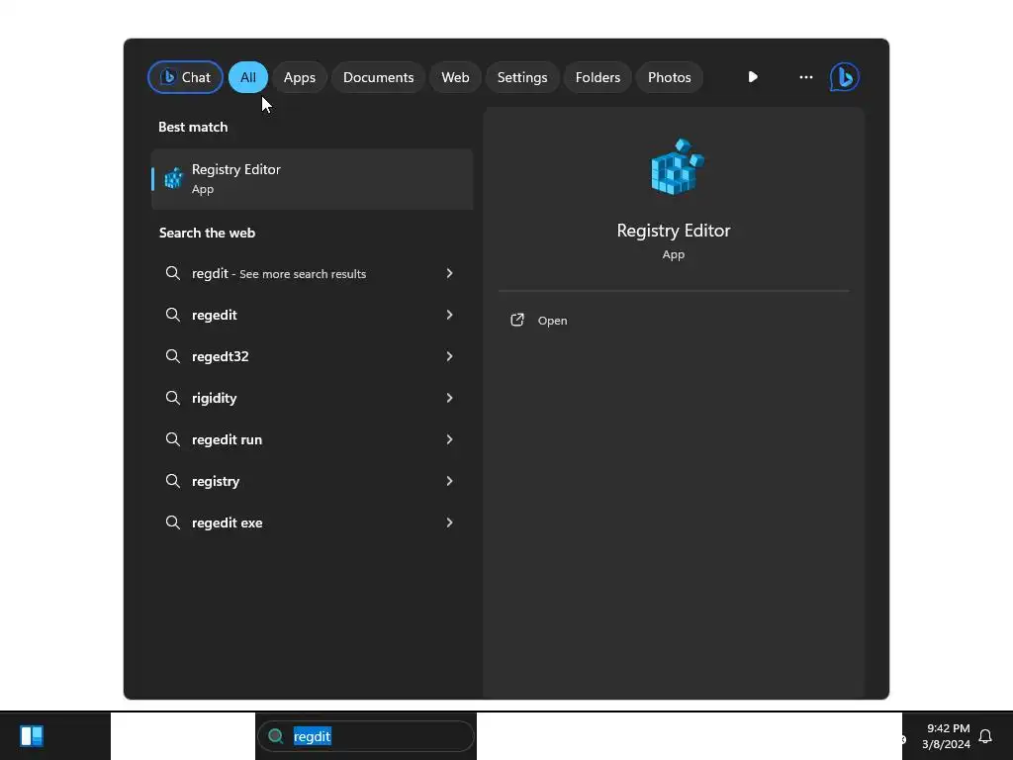Expand the chevron beside 'regedit exe'
The height and width of the screenshot is (760, 1013).
coord(450,522)
